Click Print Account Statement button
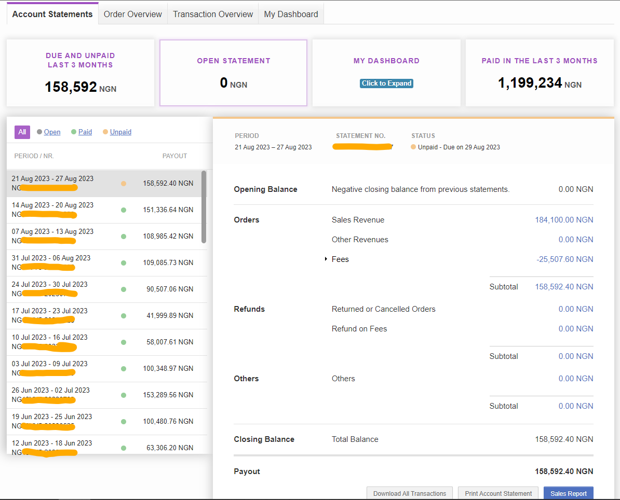The width and height of the screenshot is (620, 500). pyautogui.click(x=498, y=493)
